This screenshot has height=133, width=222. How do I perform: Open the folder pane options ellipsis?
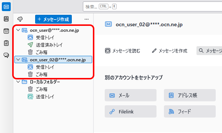[87, 19]
